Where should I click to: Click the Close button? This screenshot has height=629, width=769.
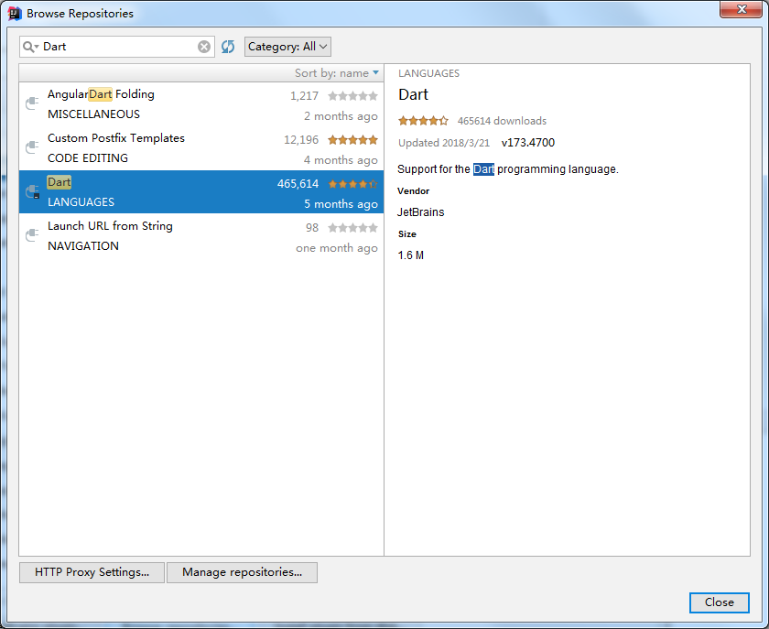pos(720,602)
